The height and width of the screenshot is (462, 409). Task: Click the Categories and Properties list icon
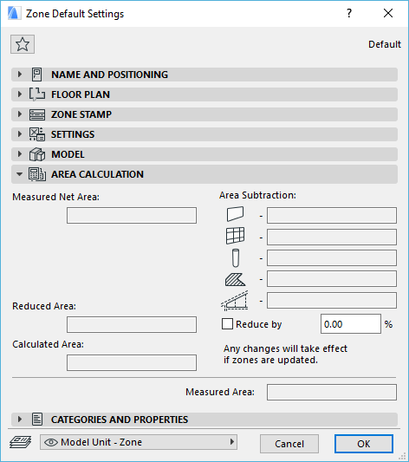click(x=37, y=420)
